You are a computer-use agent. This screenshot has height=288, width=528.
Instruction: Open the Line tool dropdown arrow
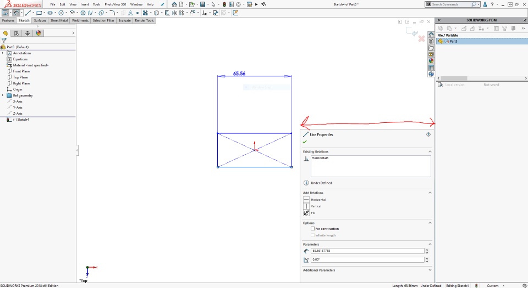tap(33, 13)
